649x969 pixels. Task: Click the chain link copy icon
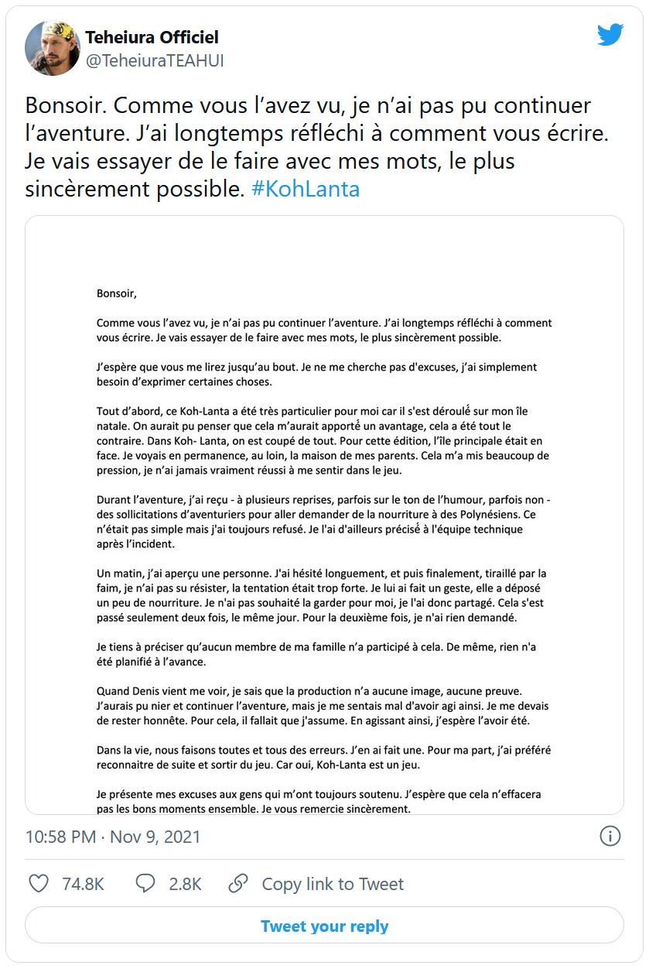click(238, 883)
